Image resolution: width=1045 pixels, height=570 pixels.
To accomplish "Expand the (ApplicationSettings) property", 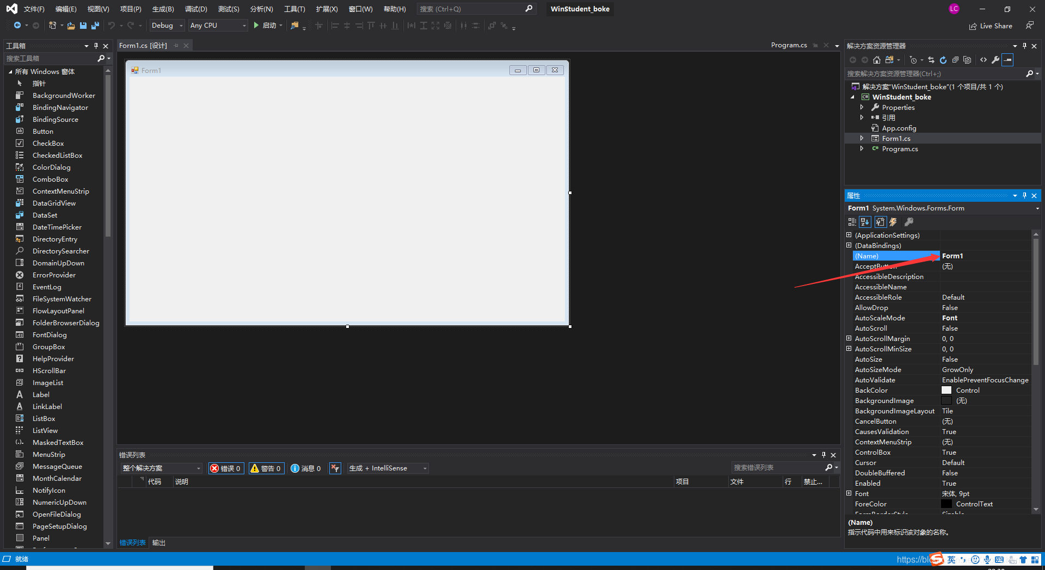I will click(x=849, y=235).
